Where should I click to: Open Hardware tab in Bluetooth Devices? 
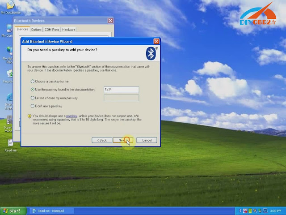68,30
